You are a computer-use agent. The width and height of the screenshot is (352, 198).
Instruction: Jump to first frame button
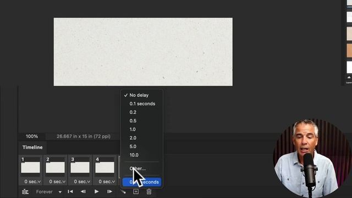(70, 191)
